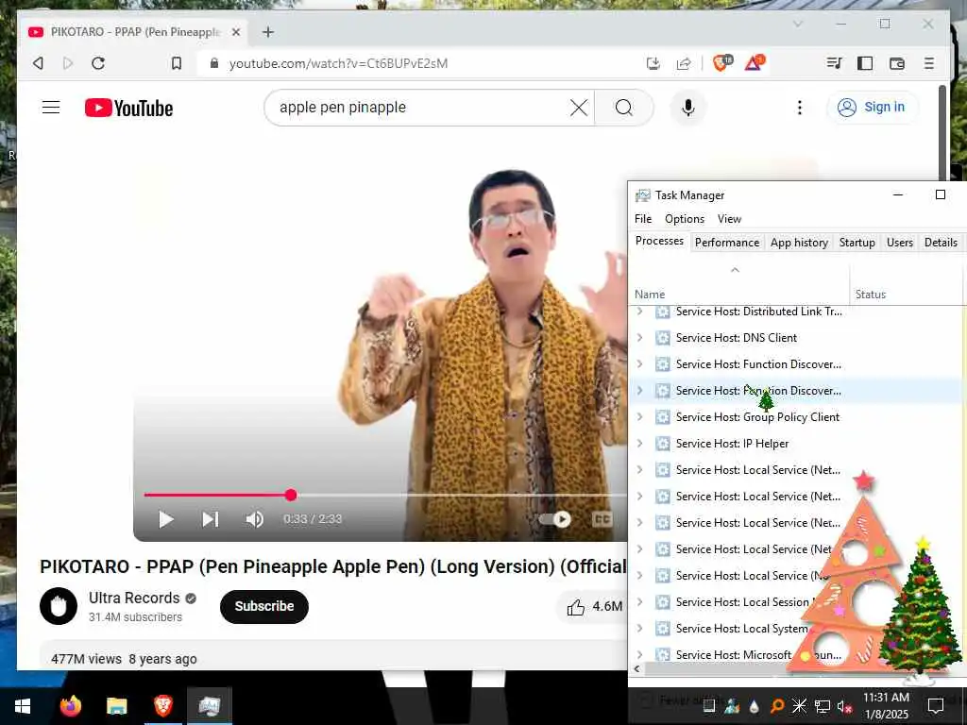Switch to the Performance tab
The height and width of the screenshot is (725, 967).
point(726,243)
